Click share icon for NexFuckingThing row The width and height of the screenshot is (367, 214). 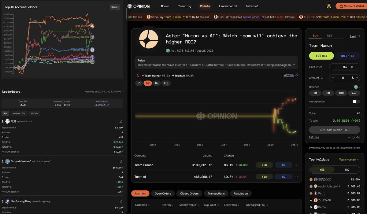pos(121,201)
